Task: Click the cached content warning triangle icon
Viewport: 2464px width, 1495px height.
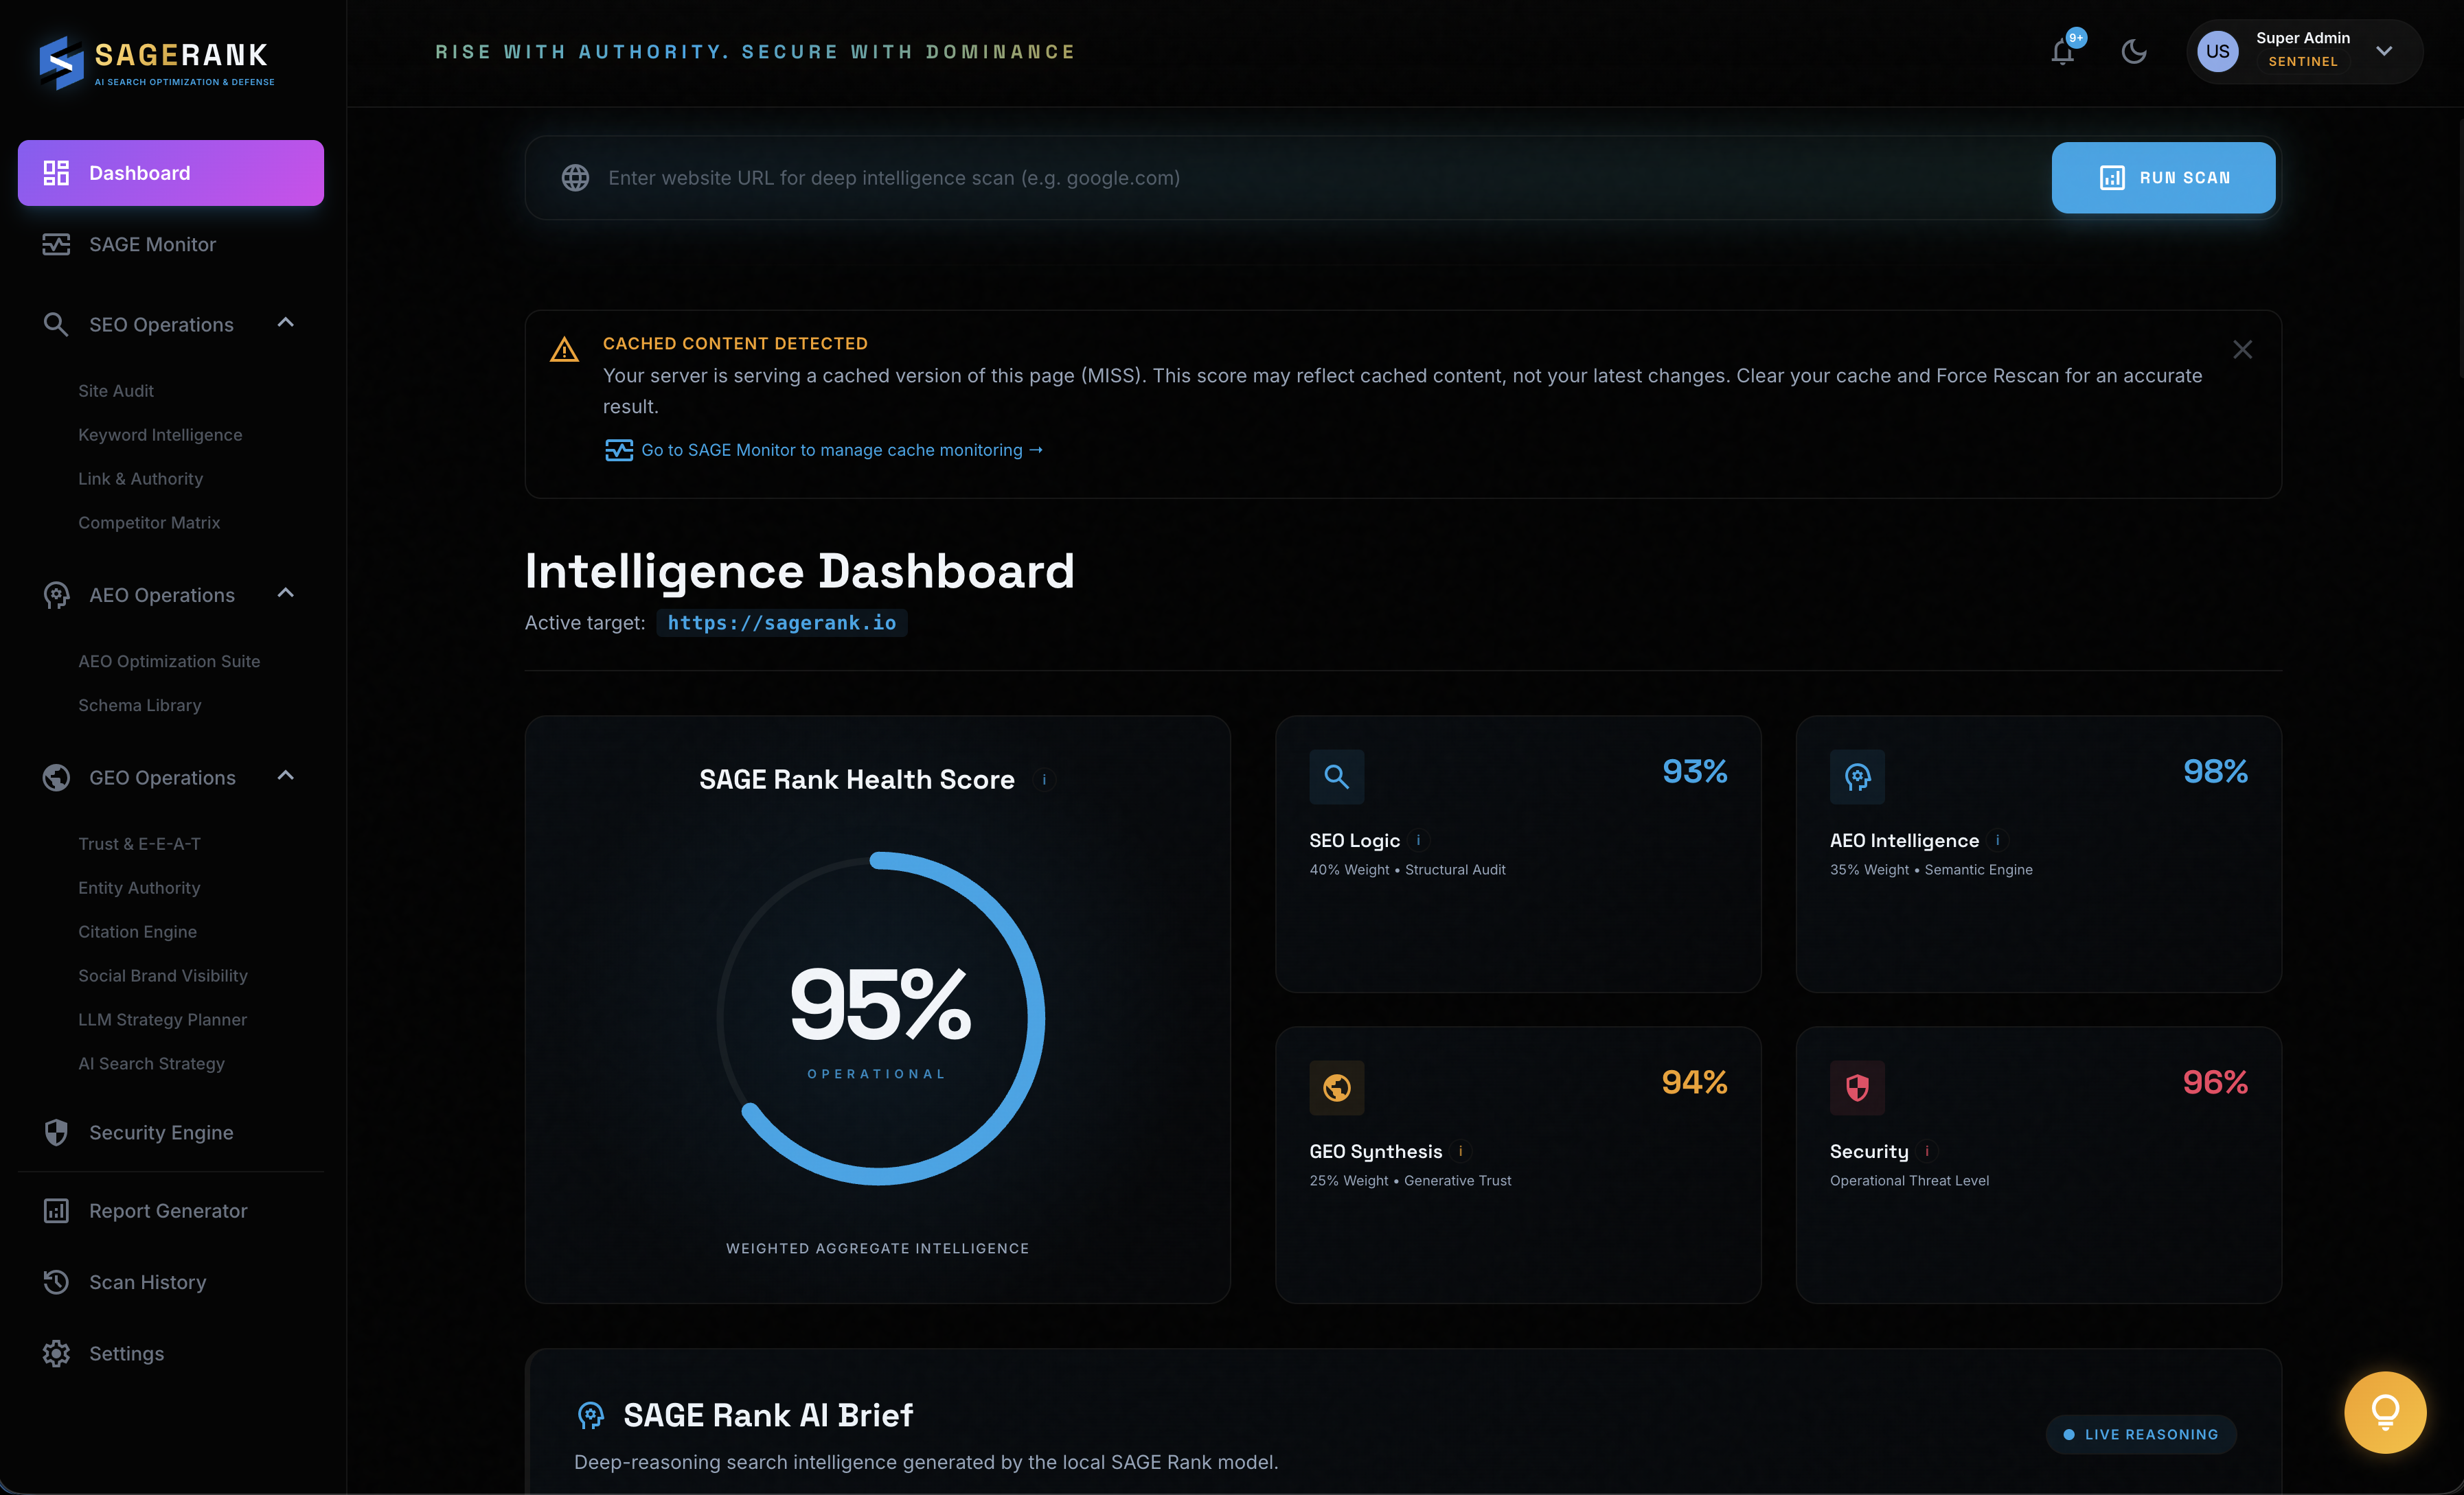Action: tap(564, 350)
